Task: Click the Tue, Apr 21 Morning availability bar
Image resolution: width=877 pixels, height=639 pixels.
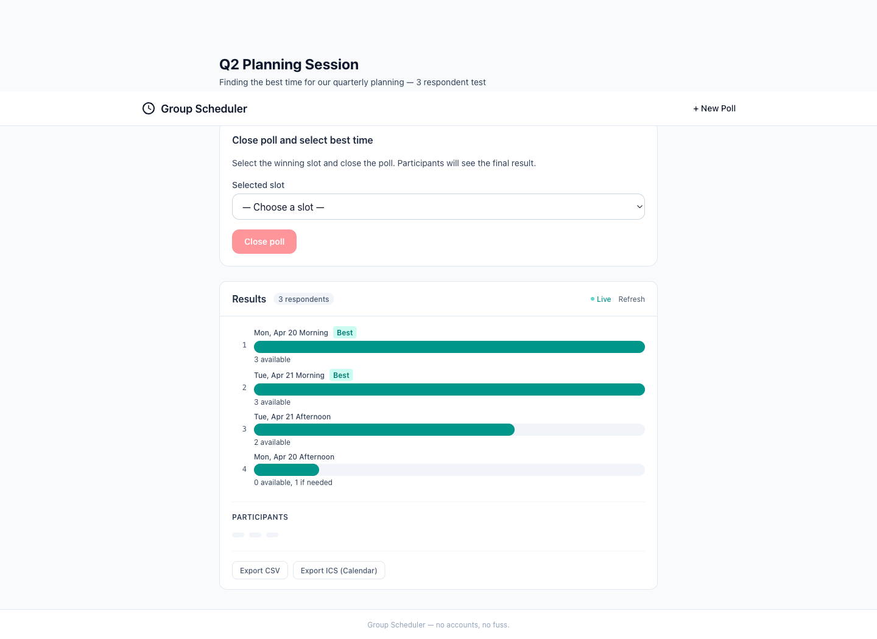Action: pyautogui.click(x=449, y=389)
